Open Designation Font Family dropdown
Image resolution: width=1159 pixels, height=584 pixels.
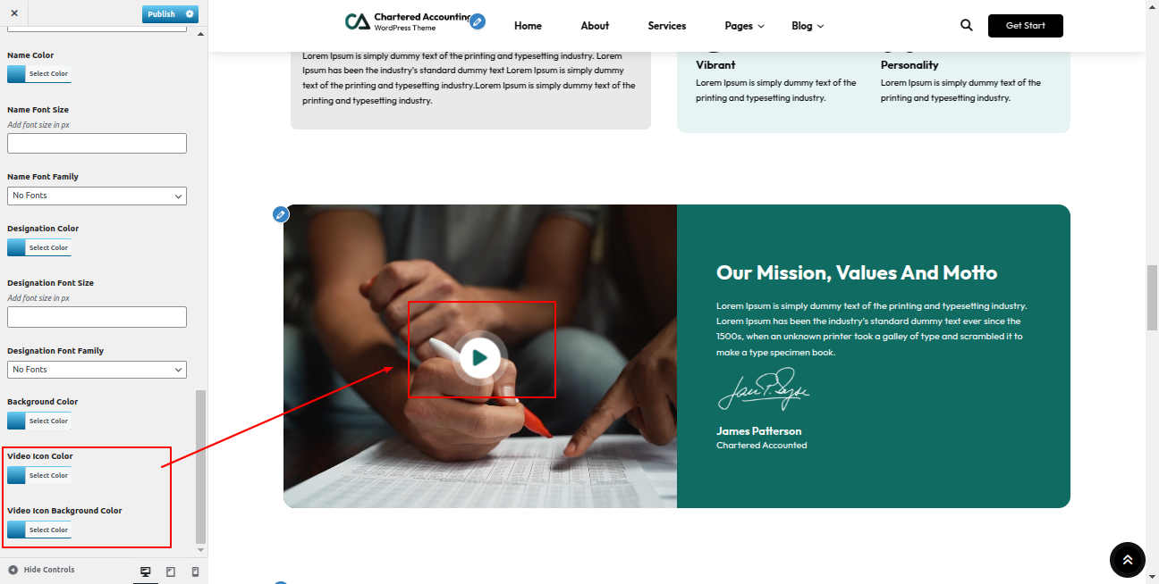[x=97, y=370]
